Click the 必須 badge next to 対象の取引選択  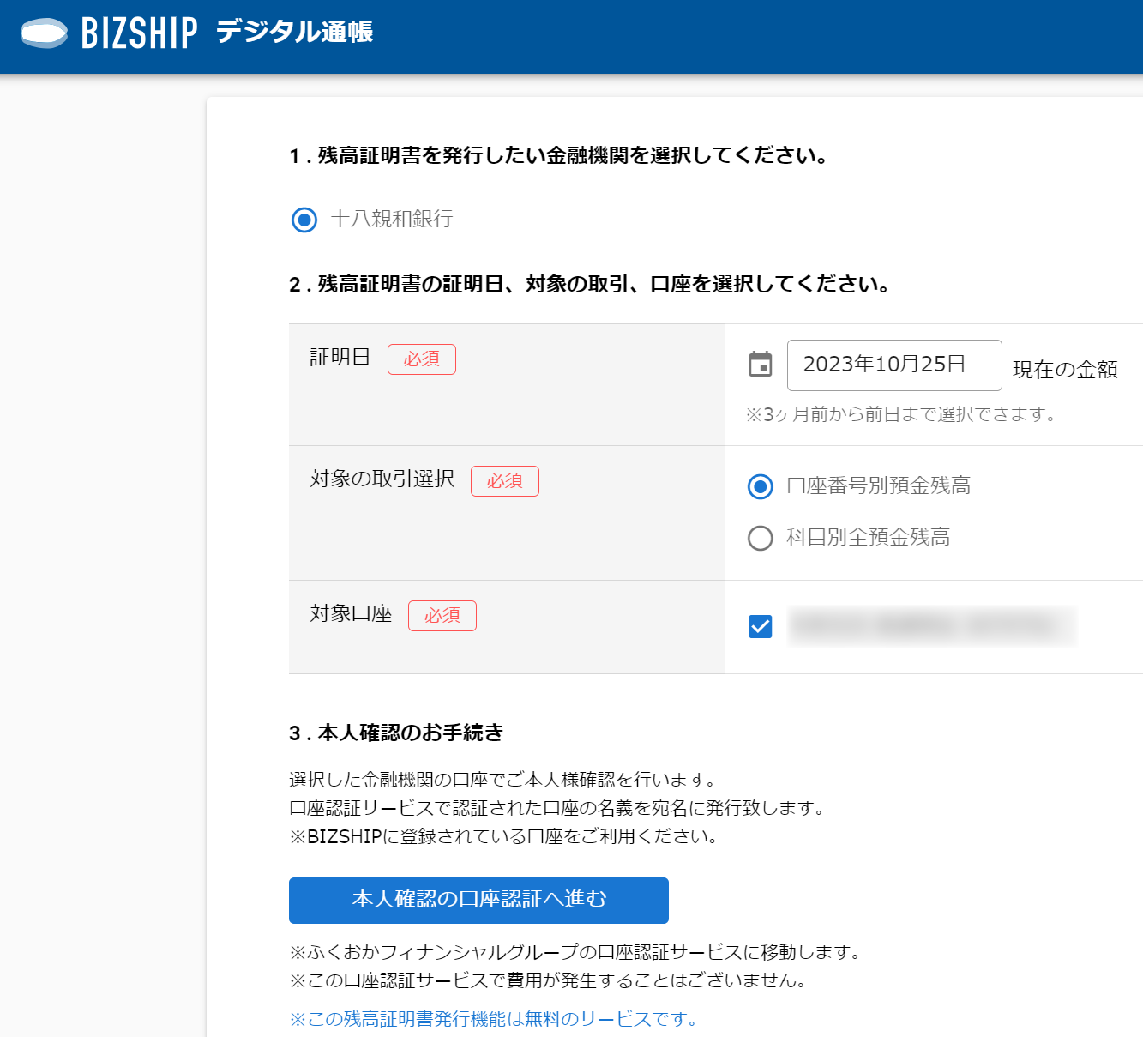[x=505, y=481]
